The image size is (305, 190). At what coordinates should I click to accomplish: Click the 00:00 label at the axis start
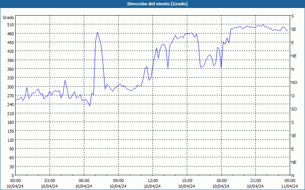pyautogui.click(x=15, y=181)
